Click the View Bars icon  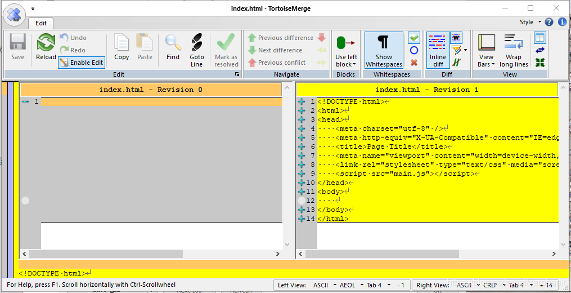(487, 43)
